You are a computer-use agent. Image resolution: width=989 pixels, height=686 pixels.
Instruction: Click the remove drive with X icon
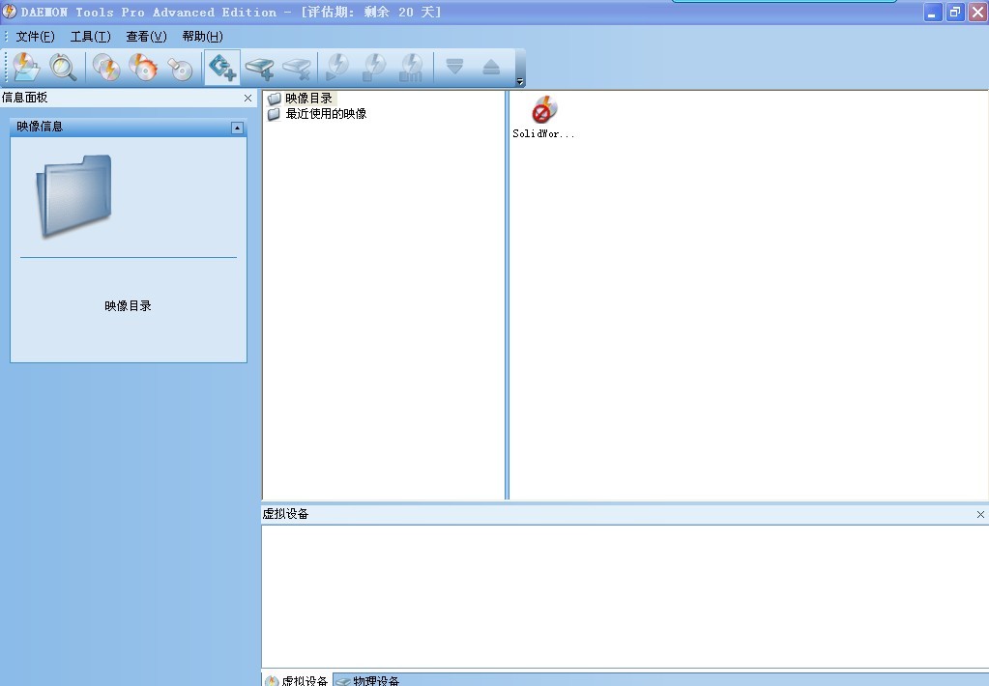(297, 67)
